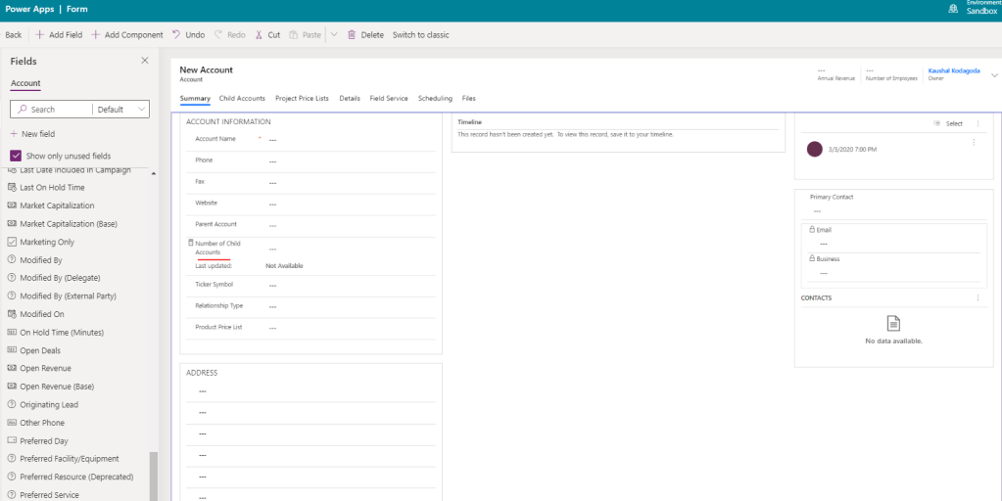Open the timeline entry ellipsis menu

pos(973,143)
